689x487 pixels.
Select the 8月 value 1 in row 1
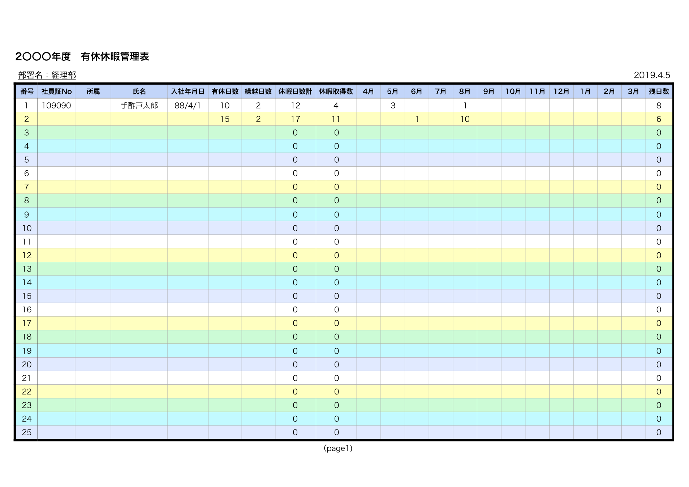click(465, 106)
